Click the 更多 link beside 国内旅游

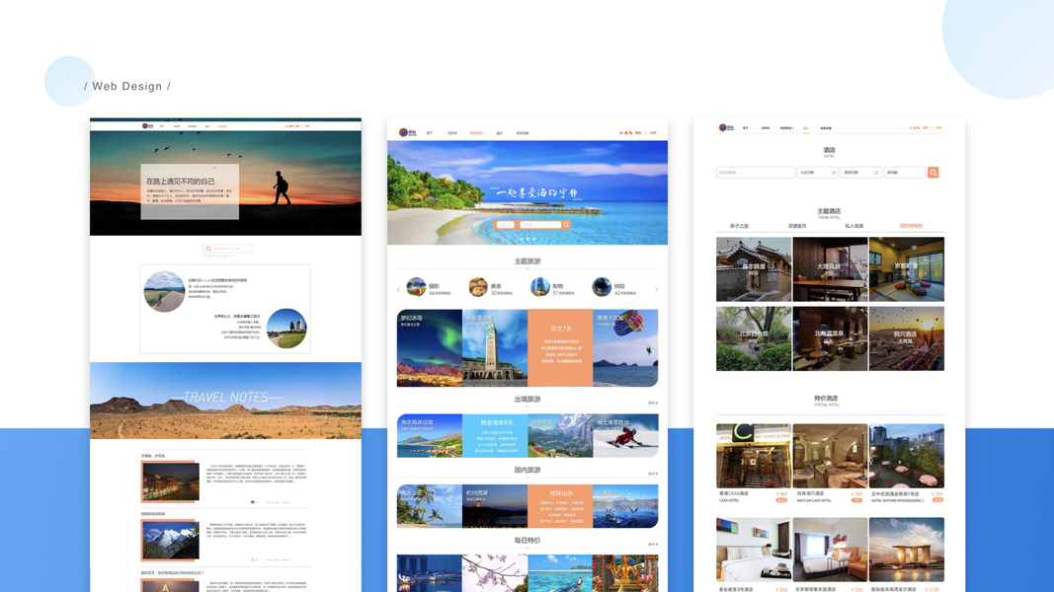tap(652, 474)
